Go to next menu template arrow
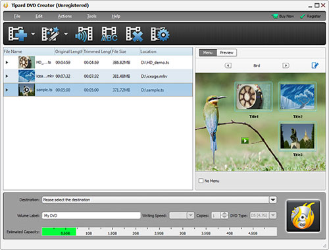This screenshot has width=329, height=250. pos(286,65)
